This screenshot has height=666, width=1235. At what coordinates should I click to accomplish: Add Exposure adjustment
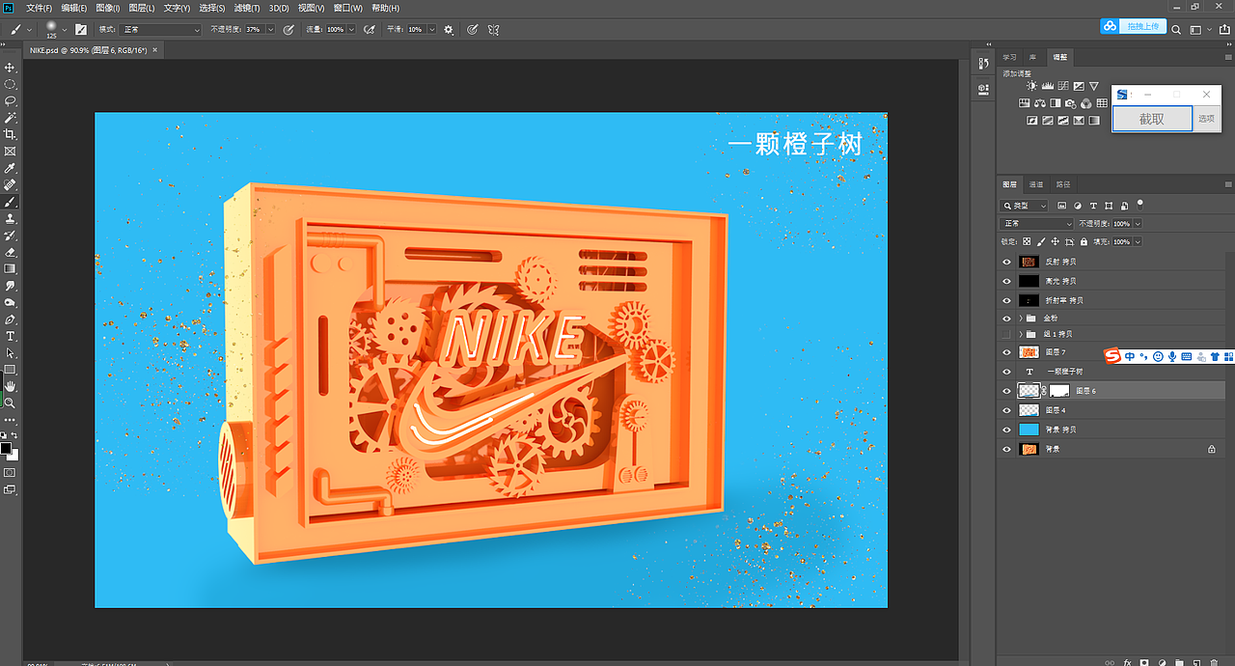click(1079, 86)
